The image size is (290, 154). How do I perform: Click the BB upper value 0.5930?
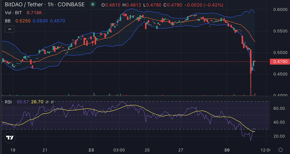tap(40, 21)
